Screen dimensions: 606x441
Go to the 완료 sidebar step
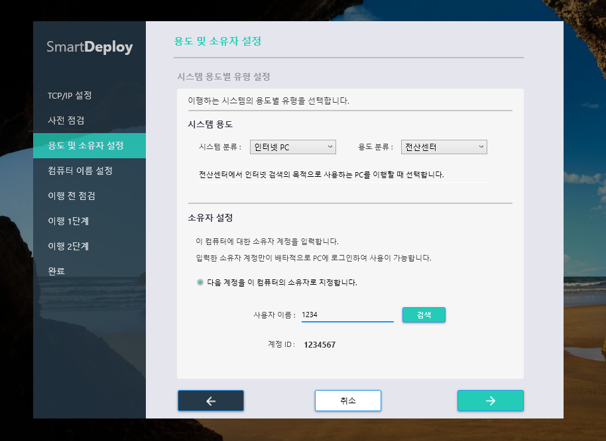(90, 271)
